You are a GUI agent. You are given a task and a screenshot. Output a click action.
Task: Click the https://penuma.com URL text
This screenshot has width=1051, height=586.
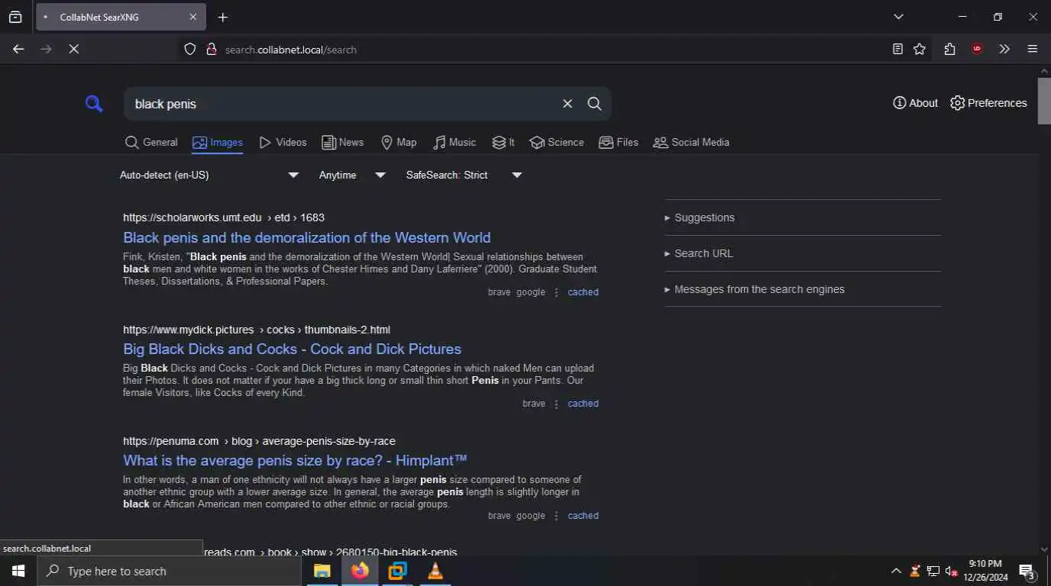click(171, 442)
